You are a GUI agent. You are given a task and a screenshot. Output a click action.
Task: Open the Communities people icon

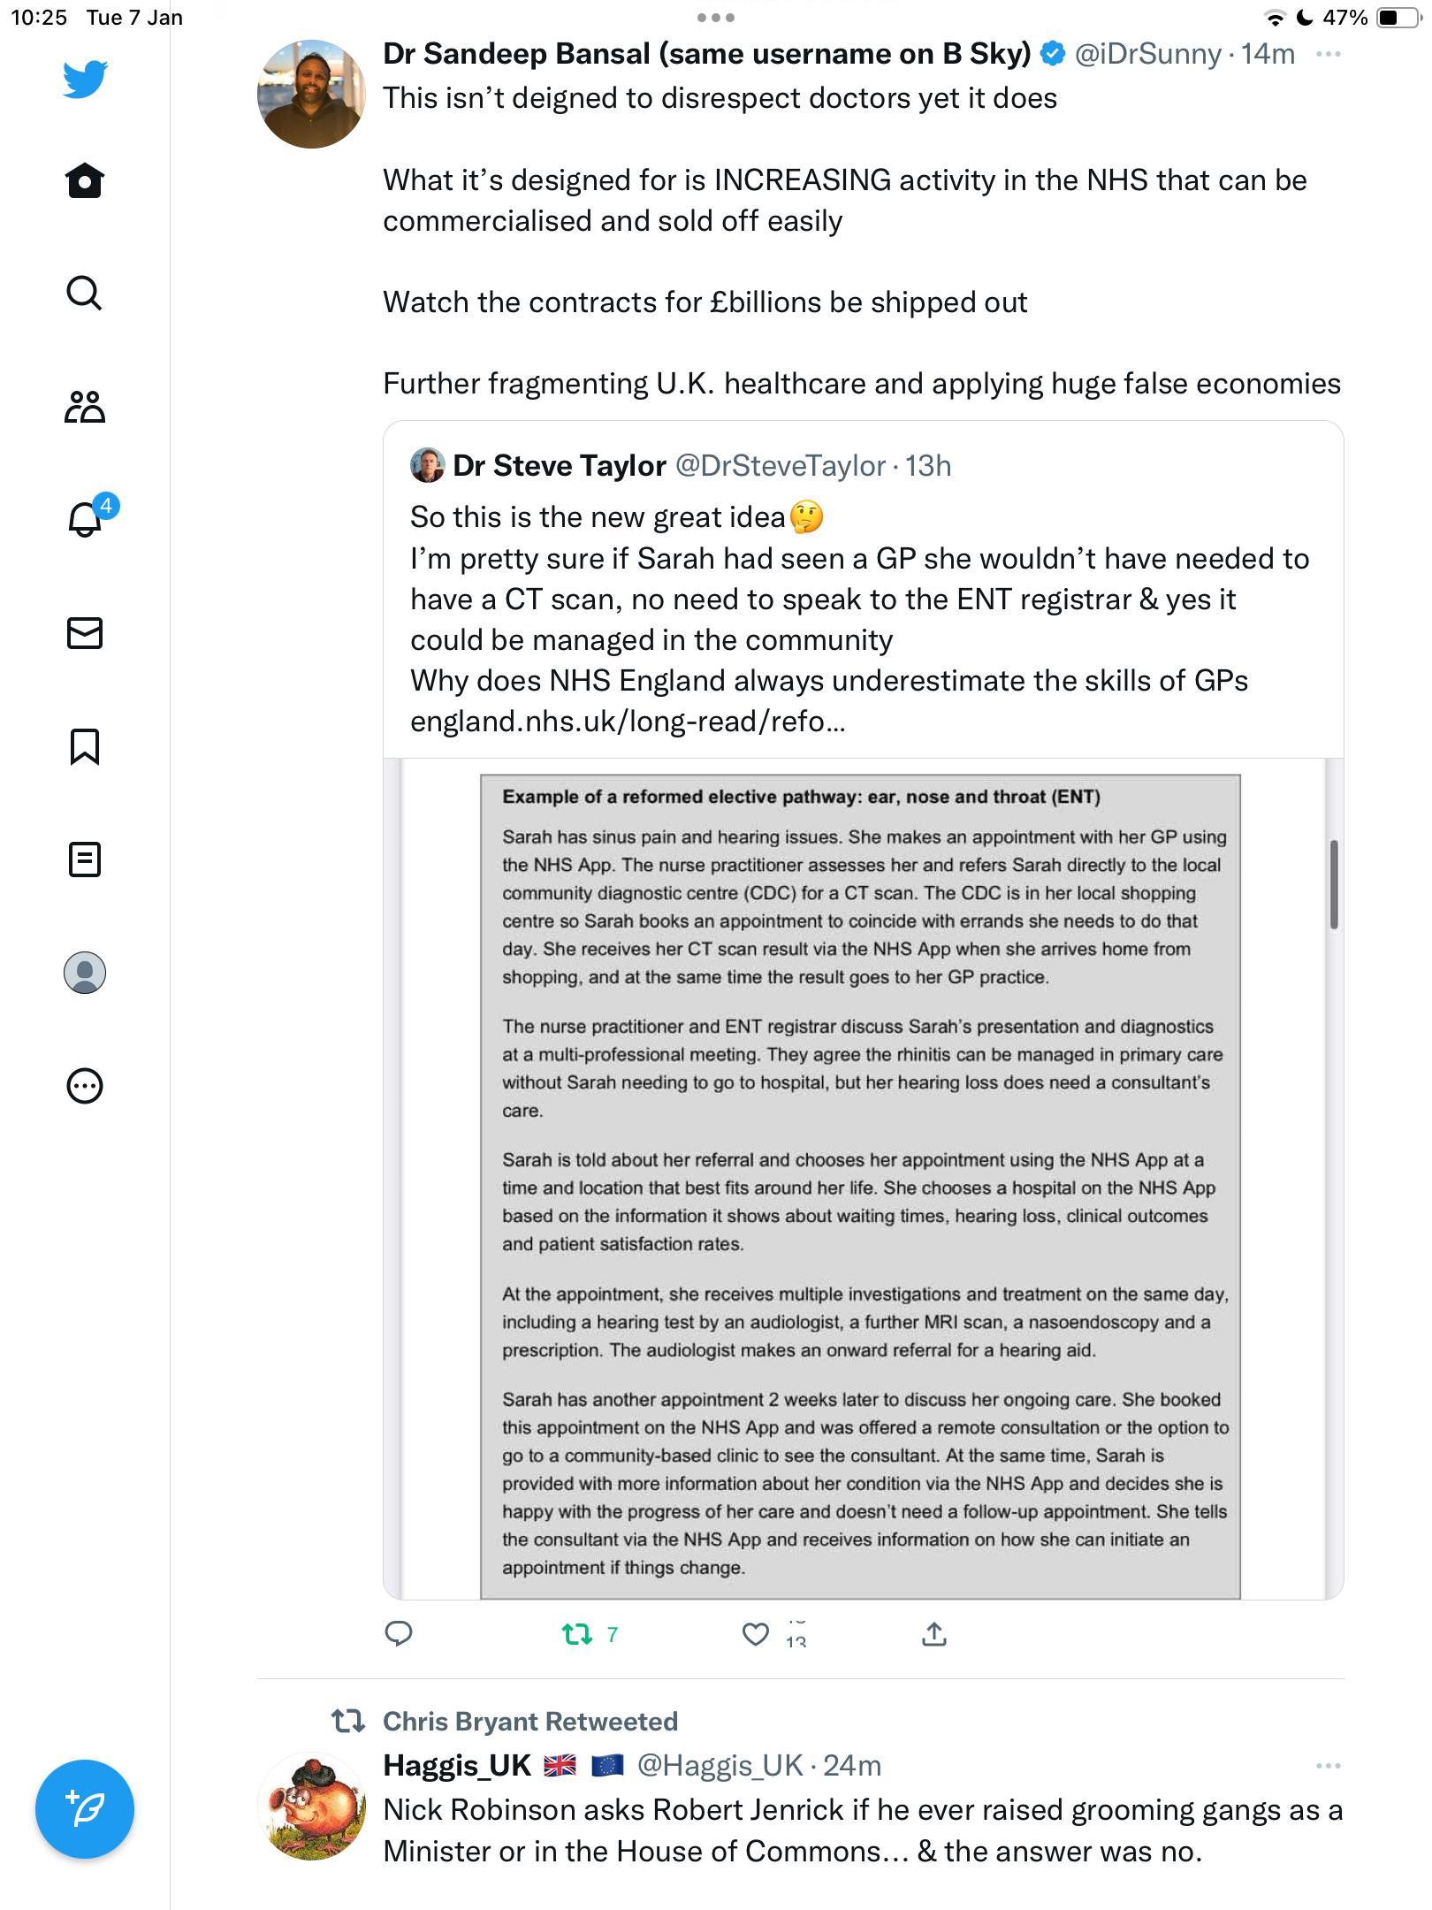(85, 407)
